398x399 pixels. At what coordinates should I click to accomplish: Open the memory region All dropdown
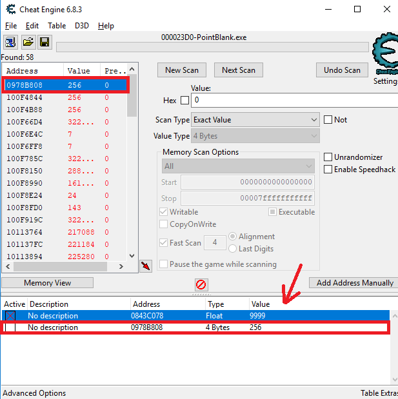pyautogui.click(x=238, y=166)
